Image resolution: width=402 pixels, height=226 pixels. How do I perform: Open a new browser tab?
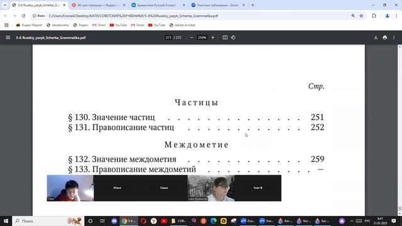coord(253,5)
